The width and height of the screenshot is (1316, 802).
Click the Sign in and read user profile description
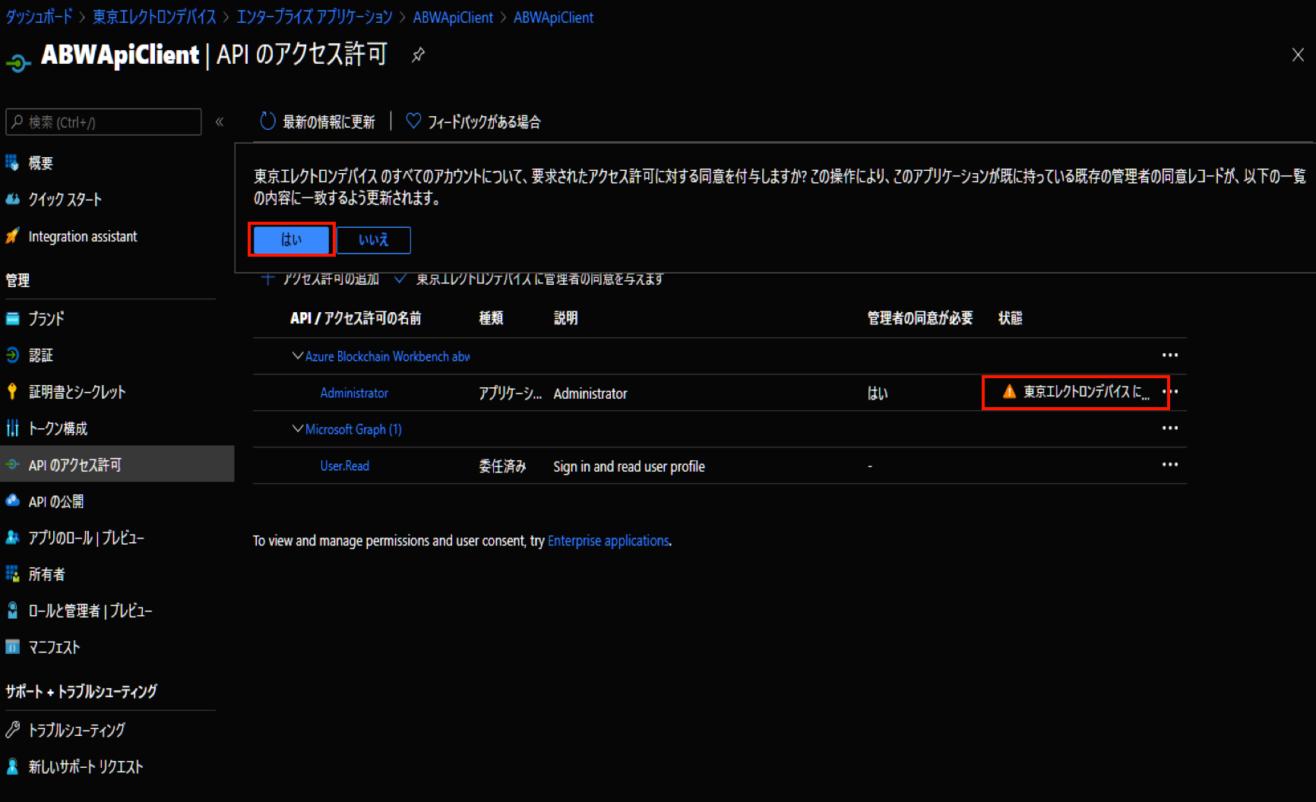tap(629, 466)
